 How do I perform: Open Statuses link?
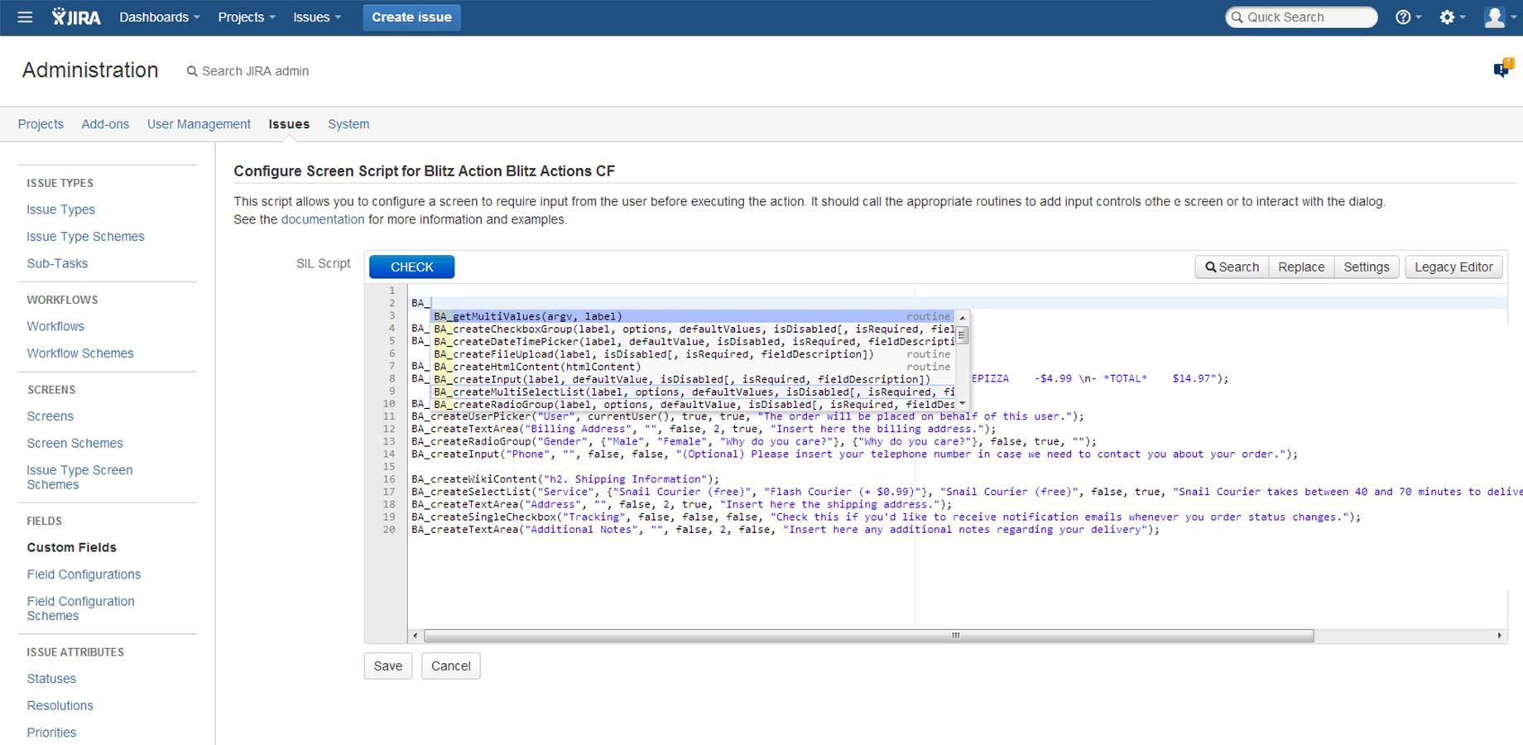click(x=51, y=679)
